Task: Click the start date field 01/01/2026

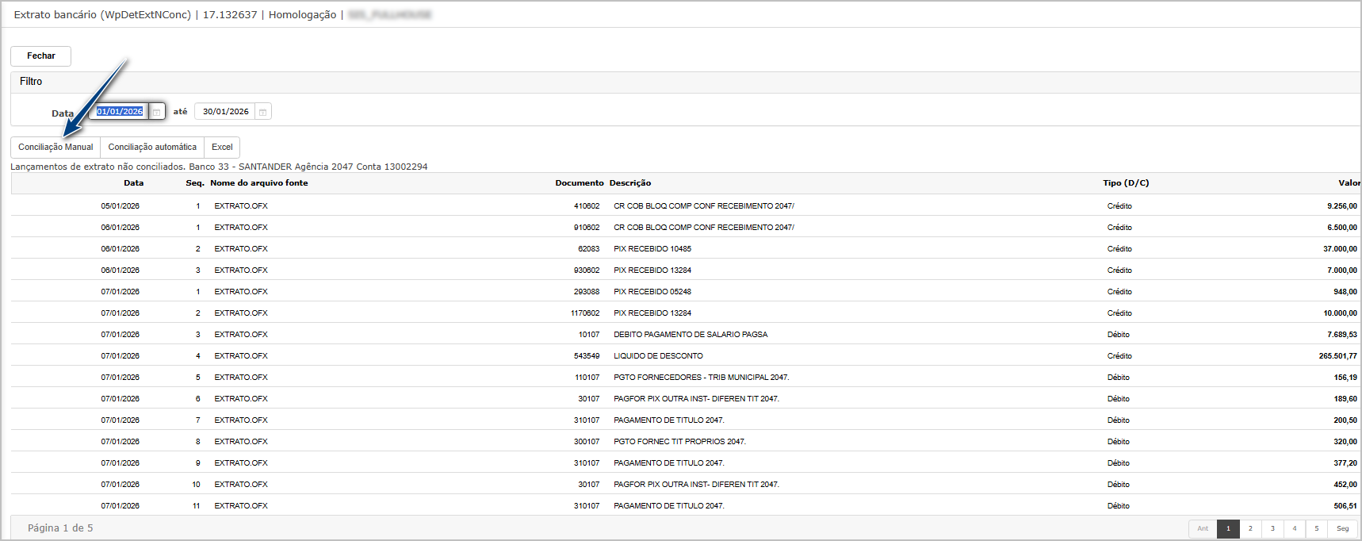Action: pyautogui.click(x=120, y=112)
